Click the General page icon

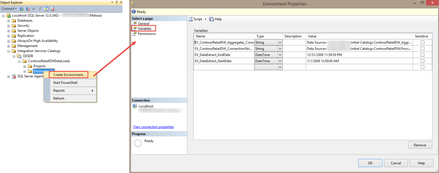[135, 24]
